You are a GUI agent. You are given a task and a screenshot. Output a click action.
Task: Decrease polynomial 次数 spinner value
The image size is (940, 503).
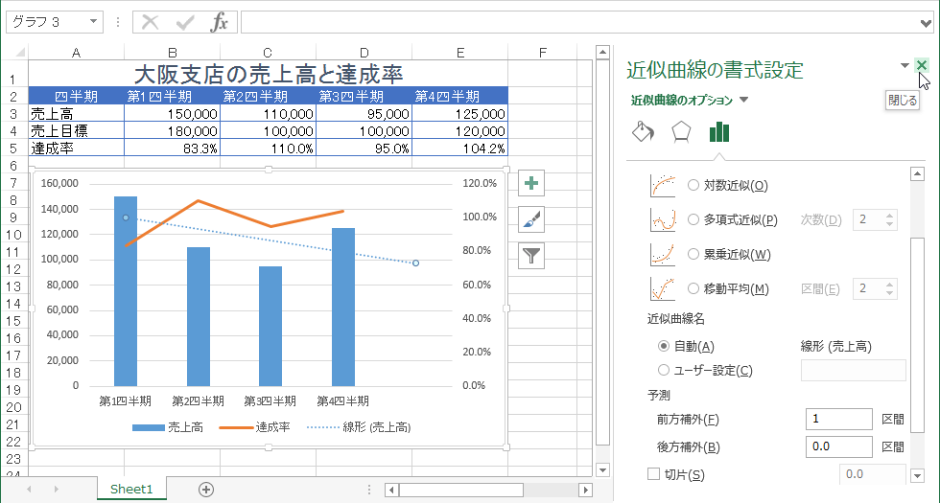pyautogui.click(x=890, y=224)
